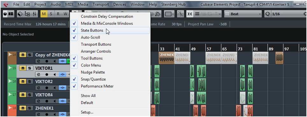Toggle Snap to Zero Crossing icon

click(180, 14)
